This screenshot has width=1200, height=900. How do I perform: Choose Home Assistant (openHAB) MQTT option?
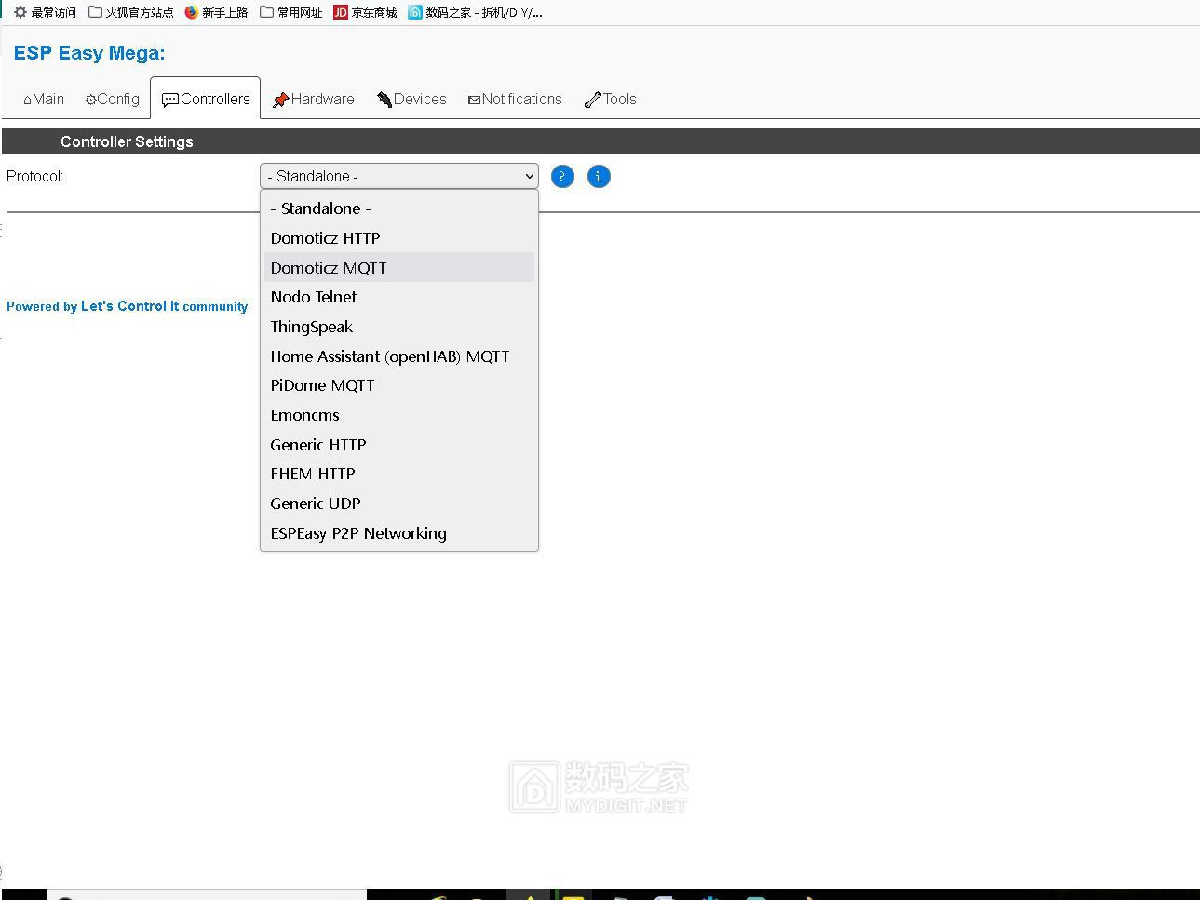[389, 356]
